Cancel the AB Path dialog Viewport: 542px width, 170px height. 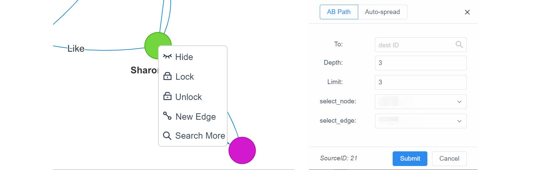(x=449, y=159)
